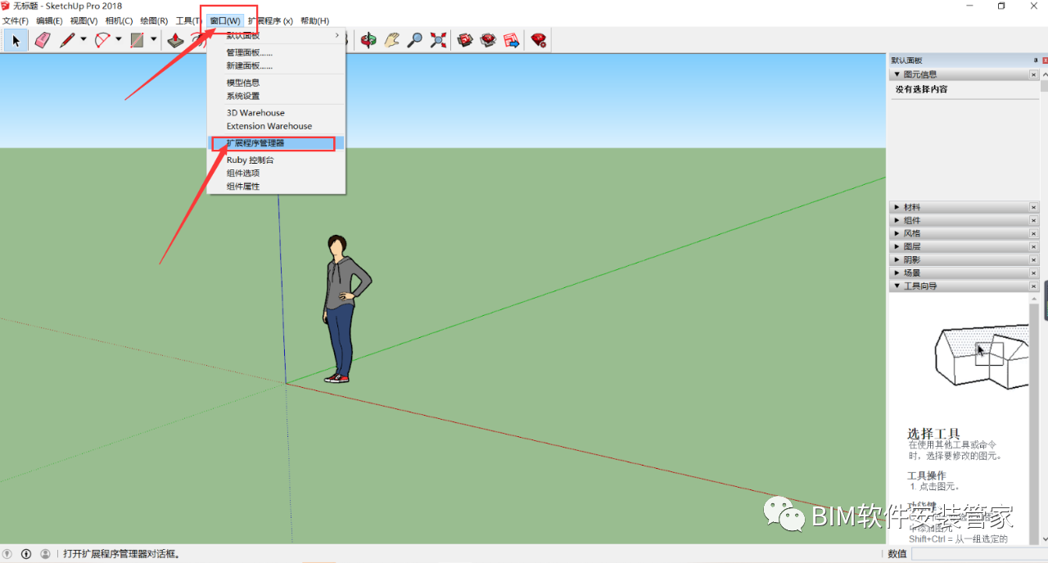Open the red ruby Extension Manager icon

(x=538, y=40)
